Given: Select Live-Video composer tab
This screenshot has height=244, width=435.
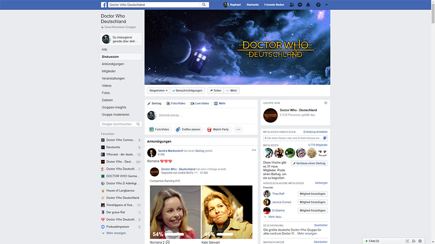Looking at the screenshot, I should [200, 103].
